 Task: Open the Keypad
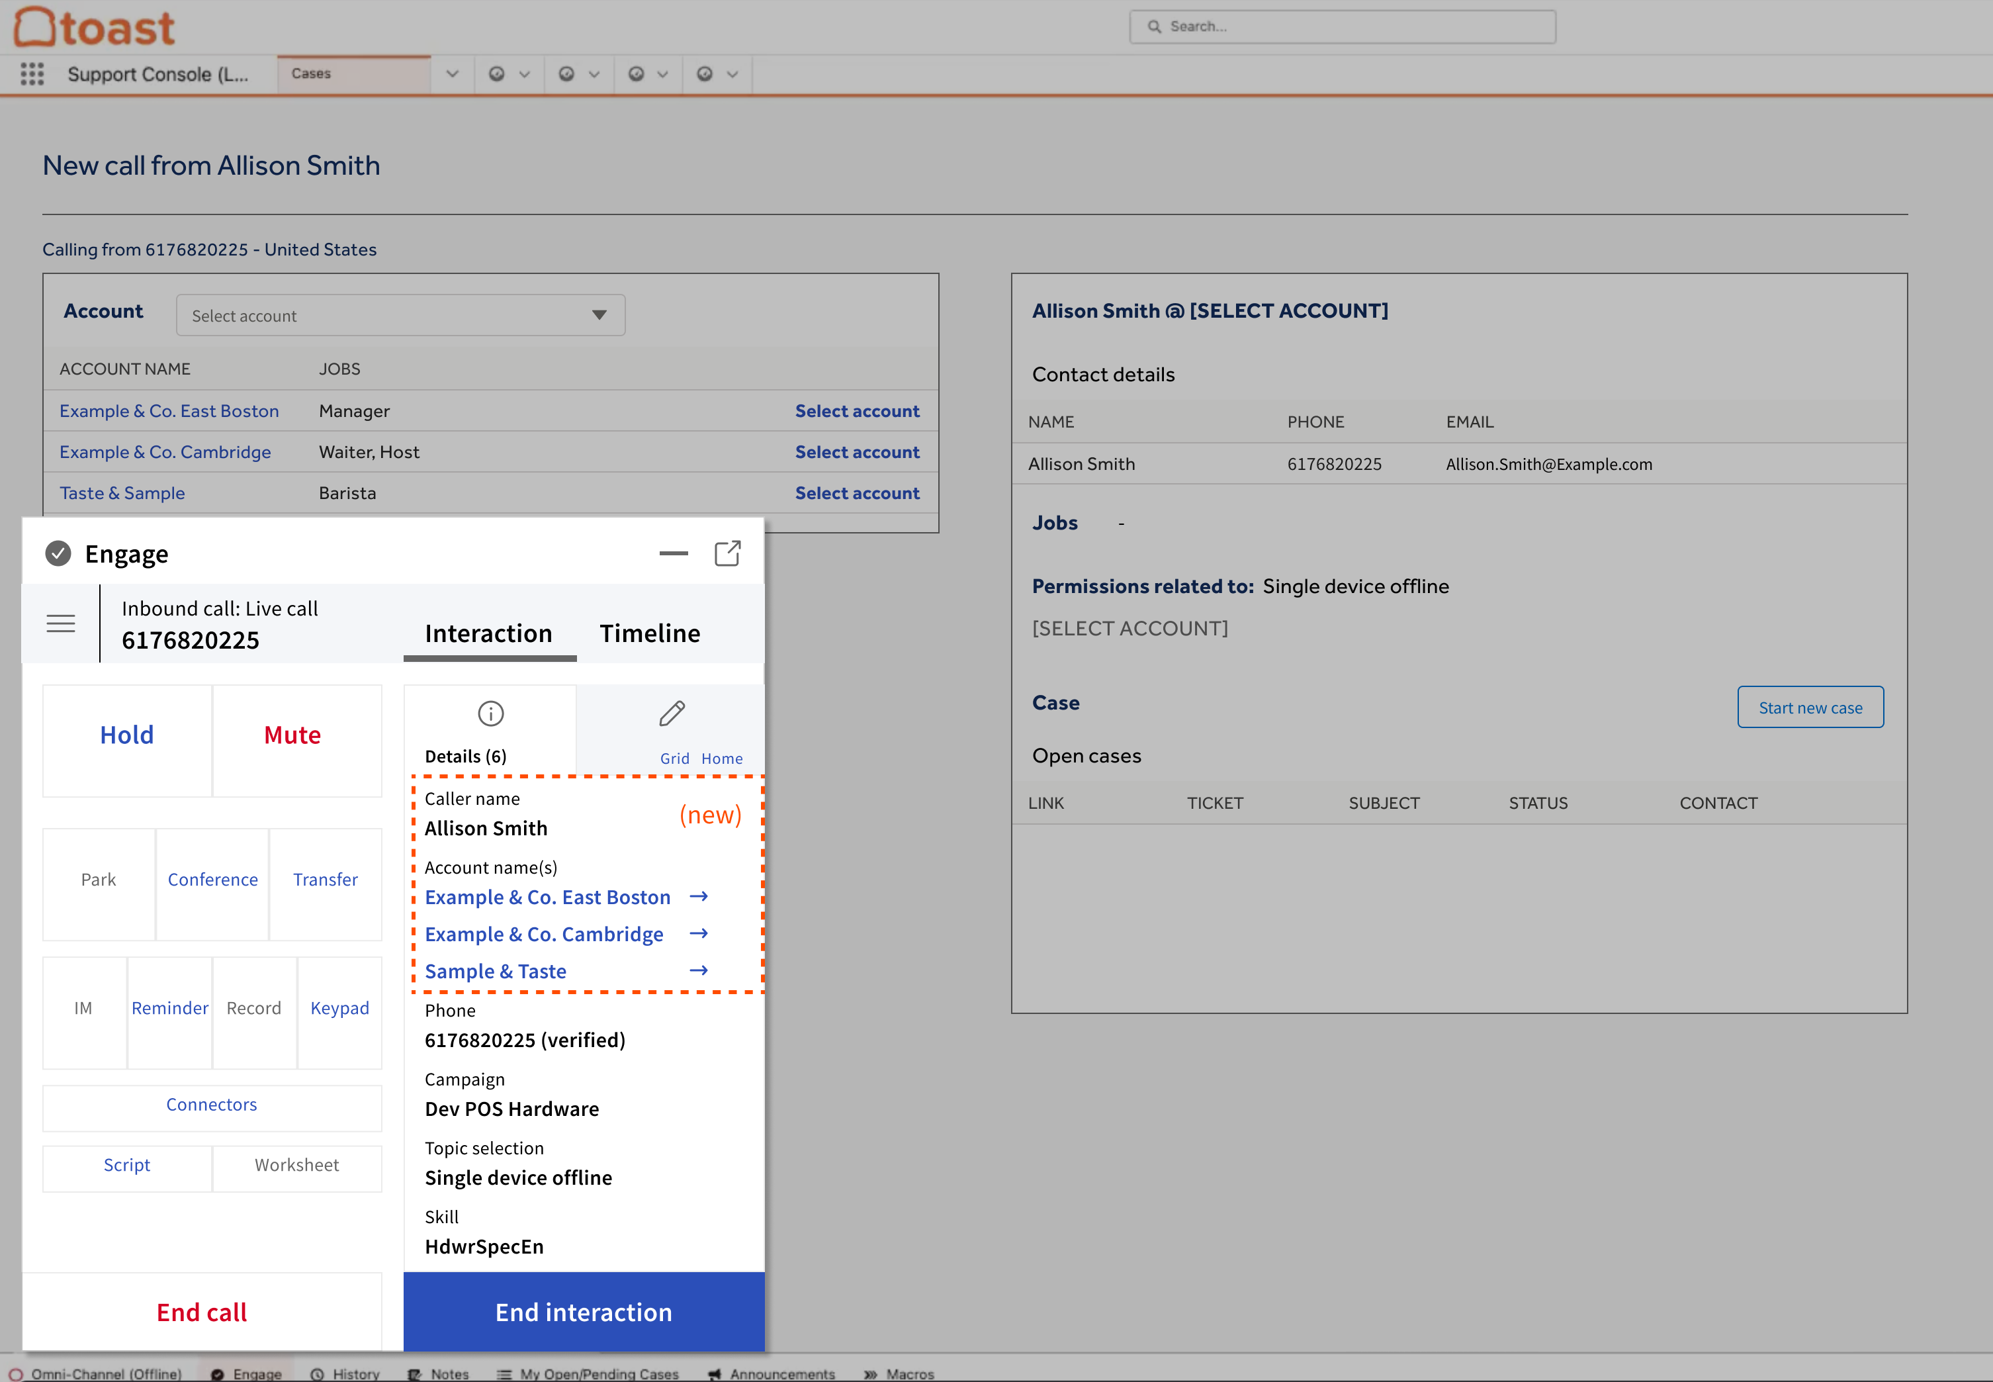click(339, 1012)
